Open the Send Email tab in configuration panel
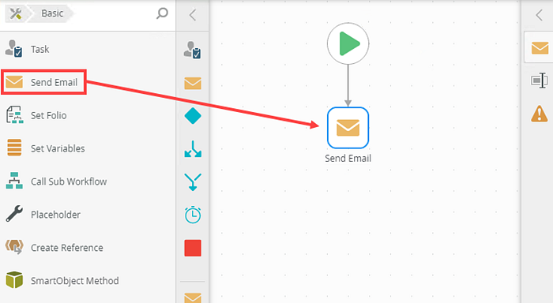This screenshot has width=553, height=303. coord(540,47)
